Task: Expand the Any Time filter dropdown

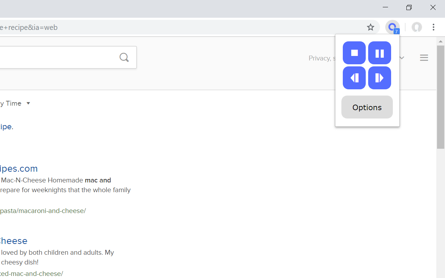Action: pyautogui.click(x=15, y=103)
